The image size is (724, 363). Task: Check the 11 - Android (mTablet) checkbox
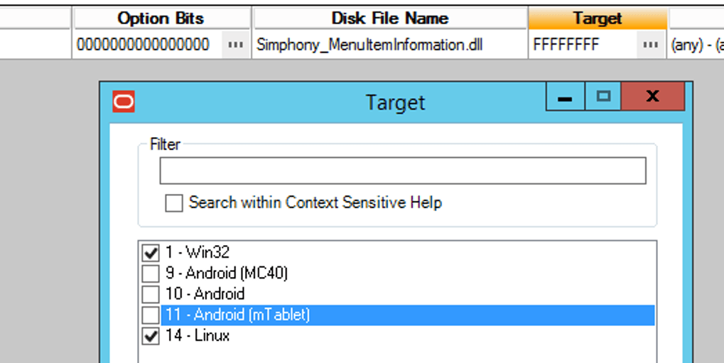tap(151, 315)
